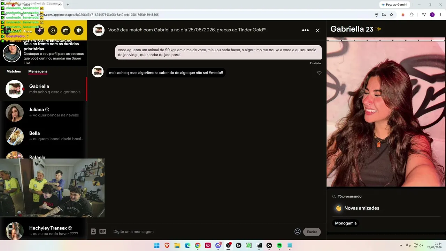Open Gabriella's conversation in the list

[x=44, y=89]
